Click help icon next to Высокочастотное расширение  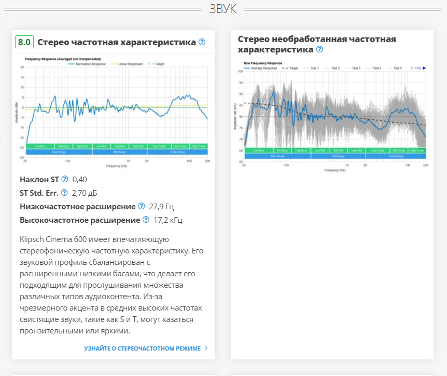(146, 220)
